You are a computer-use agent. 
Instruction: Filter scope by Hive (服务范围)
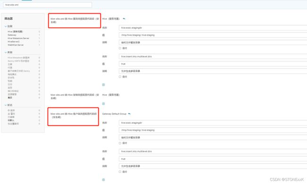coord(15,32)
